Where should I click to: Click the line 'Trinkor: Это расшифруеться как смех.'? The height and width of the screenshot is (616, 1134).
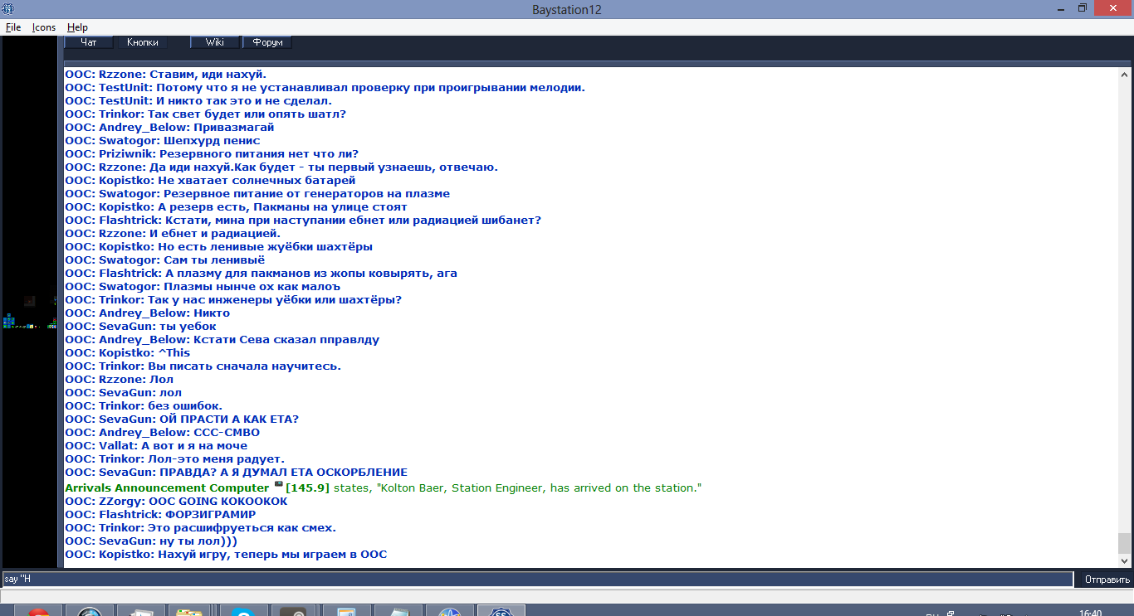pos(200,528)
